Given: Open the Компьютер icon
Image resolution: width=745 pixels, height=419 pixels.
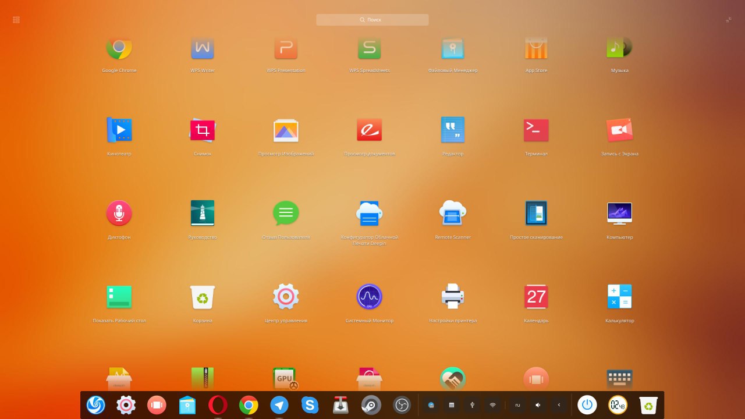Looking at the screenshot, I should click(619, 213).
